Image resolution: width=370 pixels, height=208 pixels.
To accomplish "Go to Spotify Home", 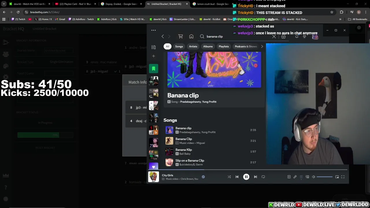I will pos(191,36).
